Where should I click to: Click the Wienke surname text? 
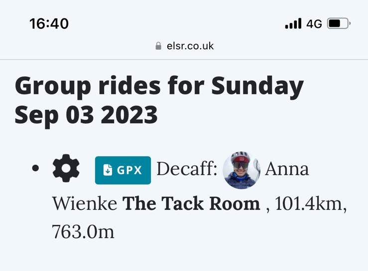(x=85, y=203)
